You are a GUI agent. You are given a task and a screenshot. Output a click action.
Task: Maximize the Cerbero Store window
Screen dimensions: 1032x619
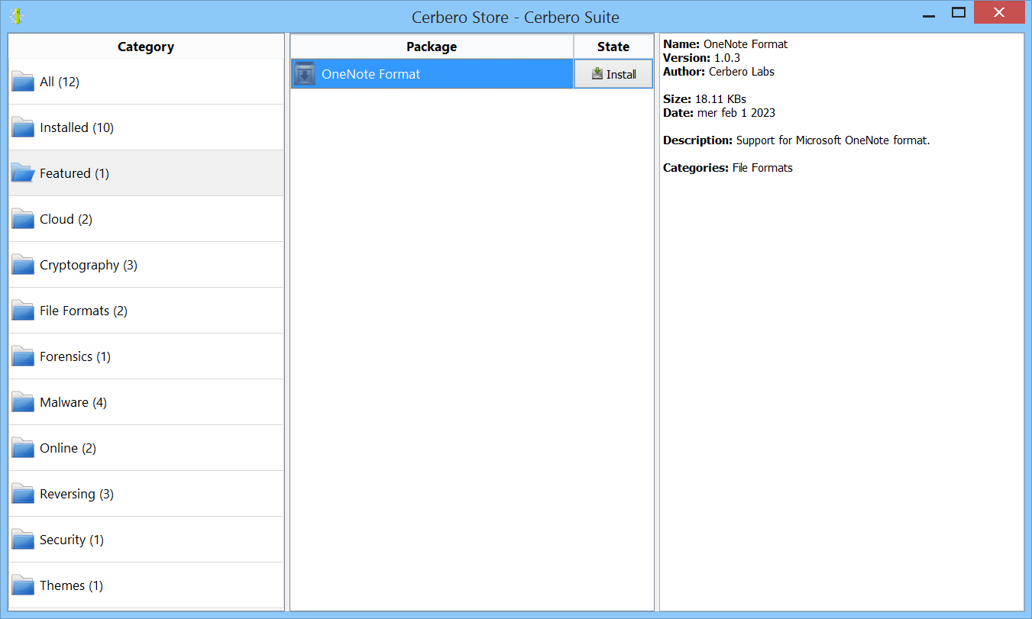[x=959, y=13]
